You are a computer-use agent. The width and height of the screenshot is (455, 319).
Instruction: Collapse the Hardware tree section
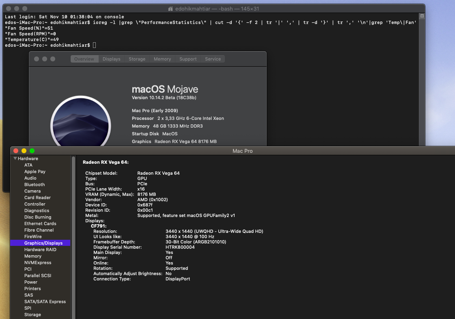[15, 158]
